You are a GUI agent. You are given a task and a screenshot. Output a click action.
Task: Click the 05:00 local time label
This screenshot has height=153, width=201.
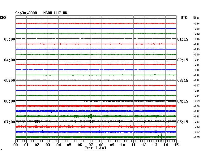[x=10, y=81]
